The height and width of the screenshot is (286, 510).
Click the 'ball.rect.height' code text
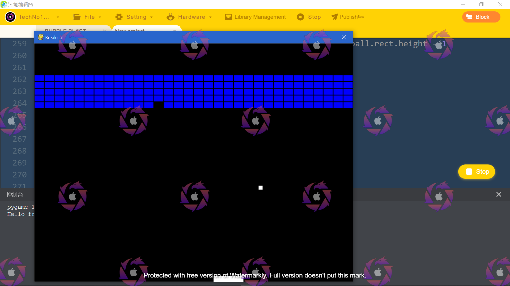coord(390,43)
